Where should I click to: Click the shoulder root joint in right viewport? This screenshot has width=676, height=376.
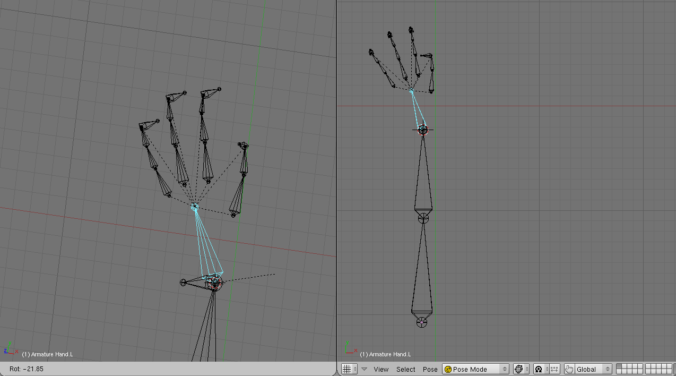click(x=422, y=322)
